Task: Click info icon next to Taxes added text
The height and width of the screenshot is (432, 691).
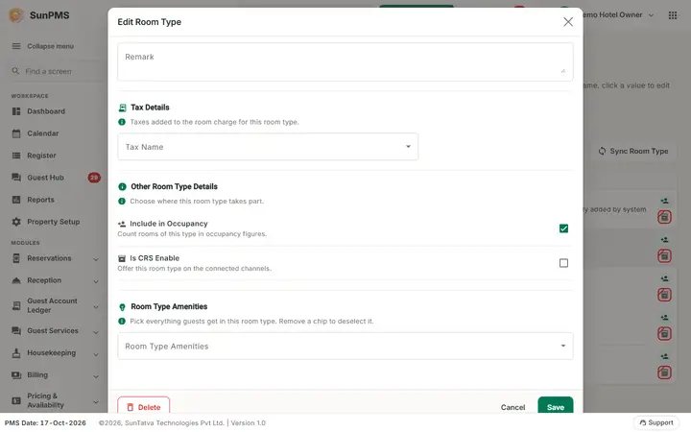Action: pos(122,122)
